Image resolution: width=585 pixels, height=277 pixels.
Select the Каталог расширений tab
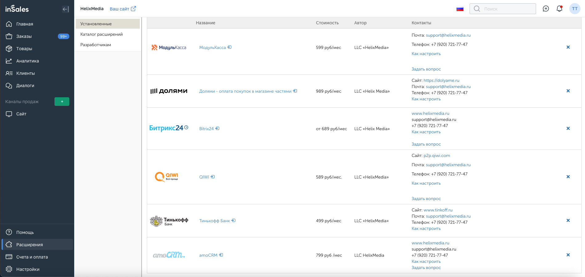[108, 34]
